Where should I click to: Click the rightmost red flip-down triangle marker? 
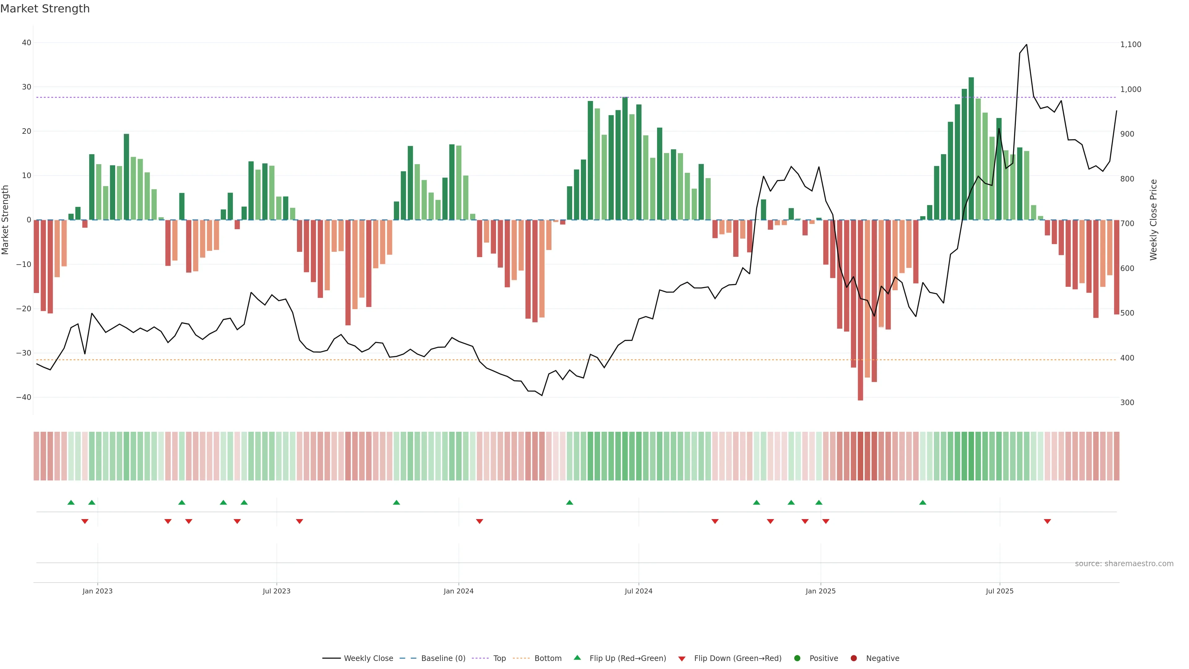point(1047,521)
